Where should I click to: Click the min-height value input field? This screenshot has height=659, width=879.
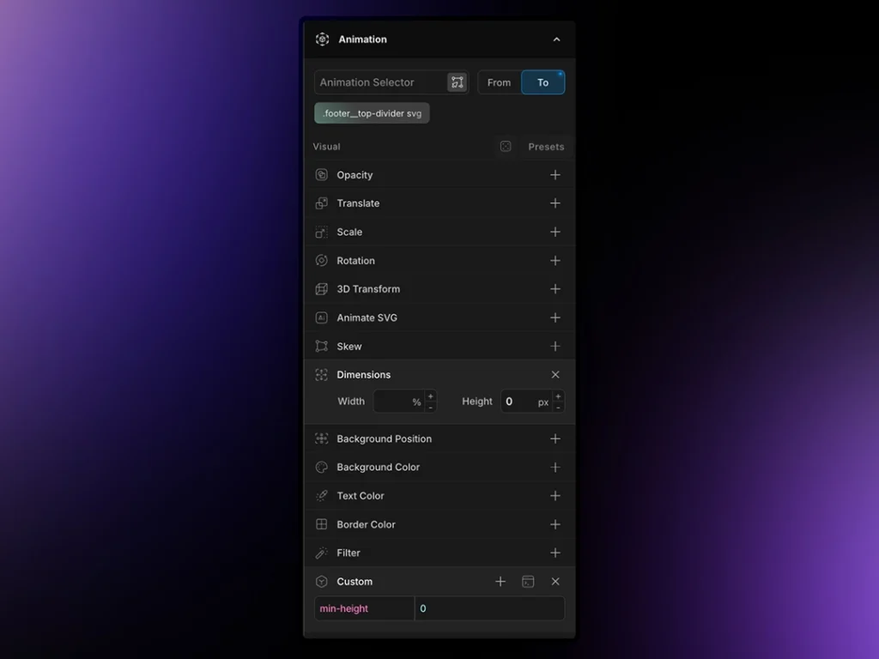(489, 608)
